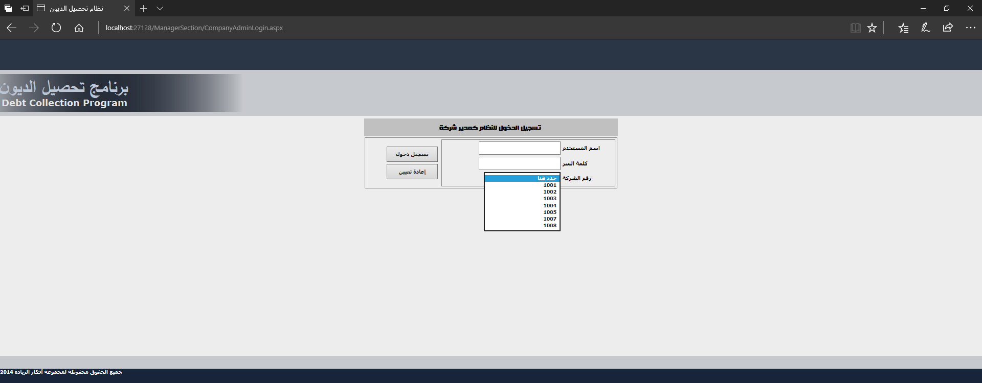Go to the browser Home icon

click(x=79, y=28)
